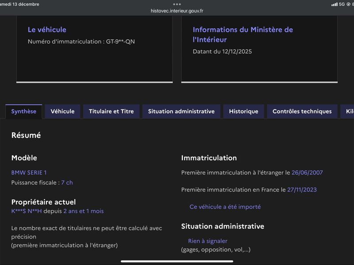Click the owner name K***S N**H
The image size is (354, 265).
coord(27,211)
